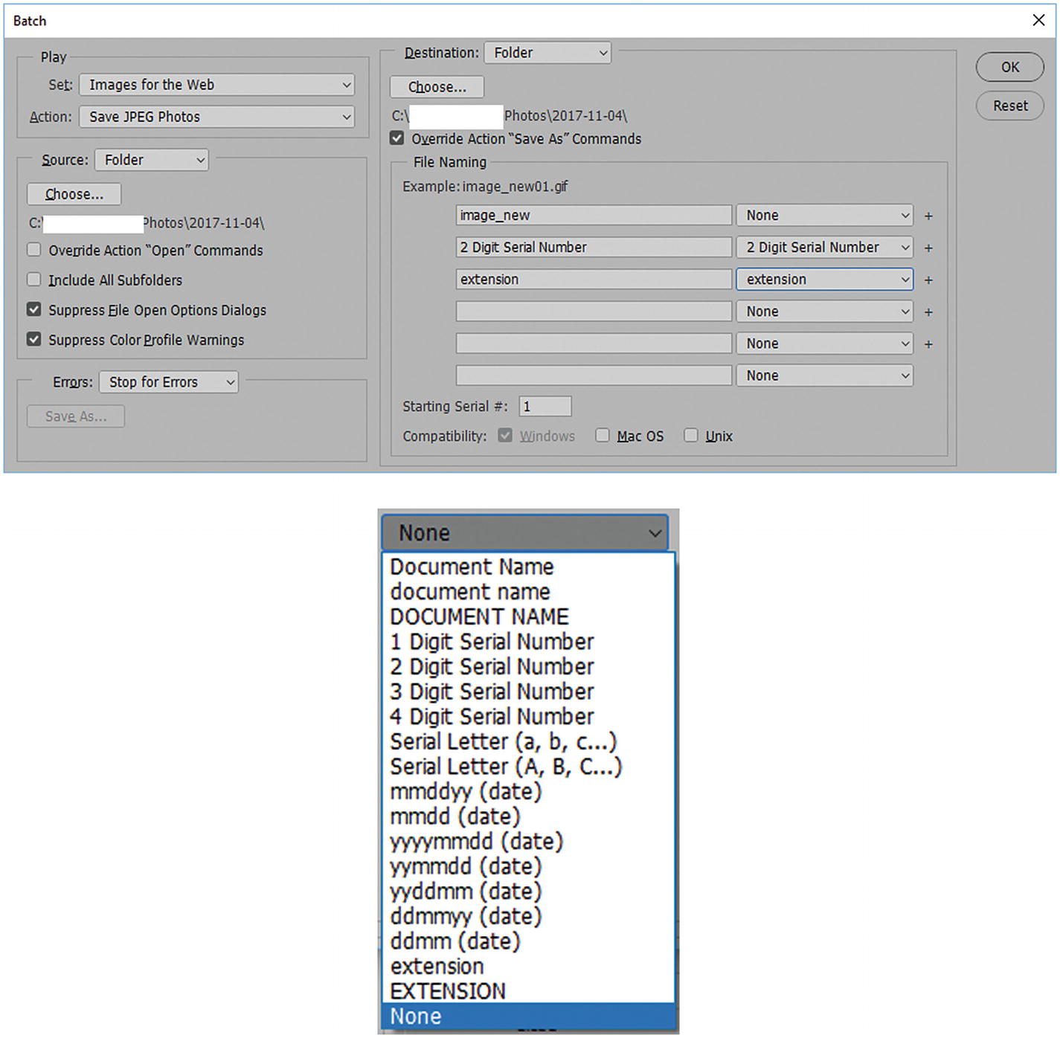Click the folder path shown under Source

tap(147, 223)
